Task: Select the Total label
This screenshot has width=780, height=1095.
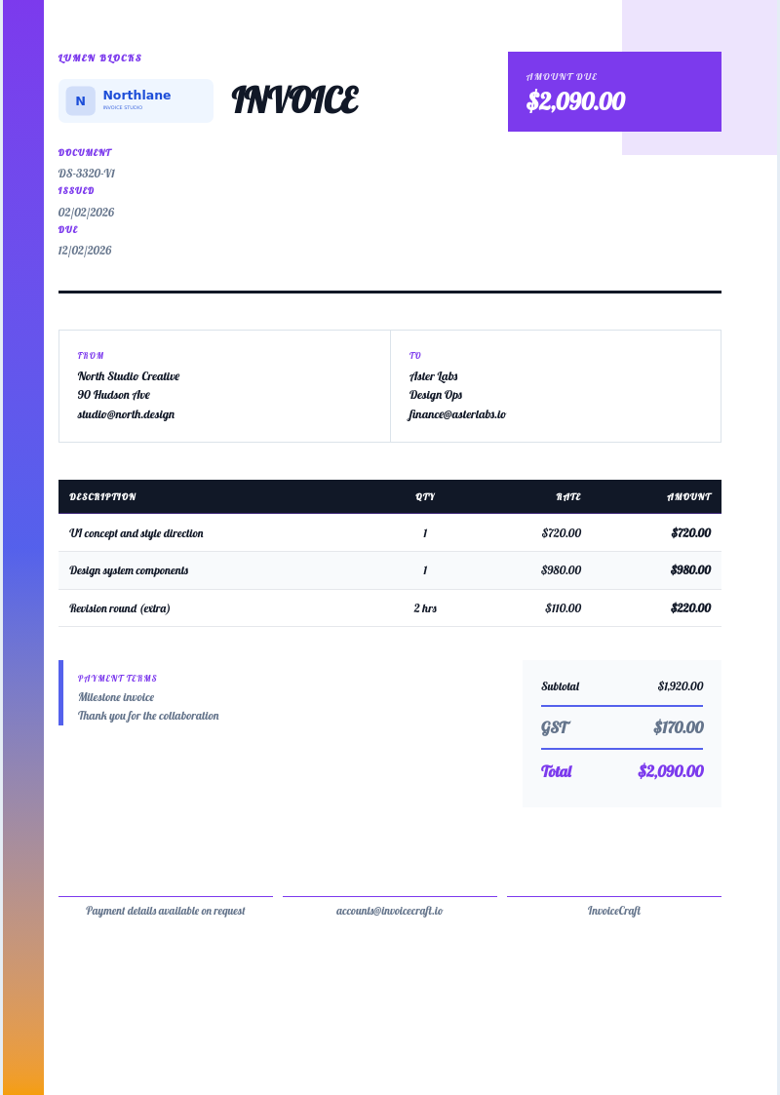Action: (x=557, y=771)
